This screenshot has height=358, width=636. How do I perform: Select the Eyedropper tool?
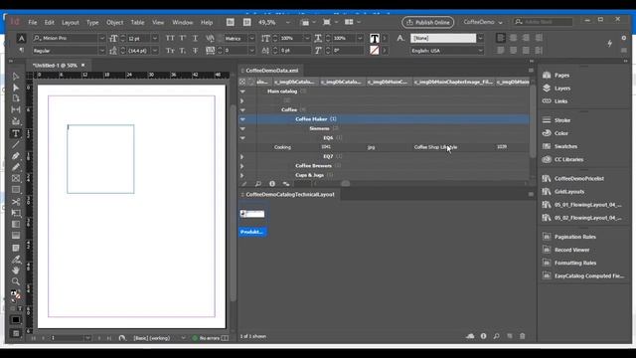pyautogui.click(x=16, y=260)
